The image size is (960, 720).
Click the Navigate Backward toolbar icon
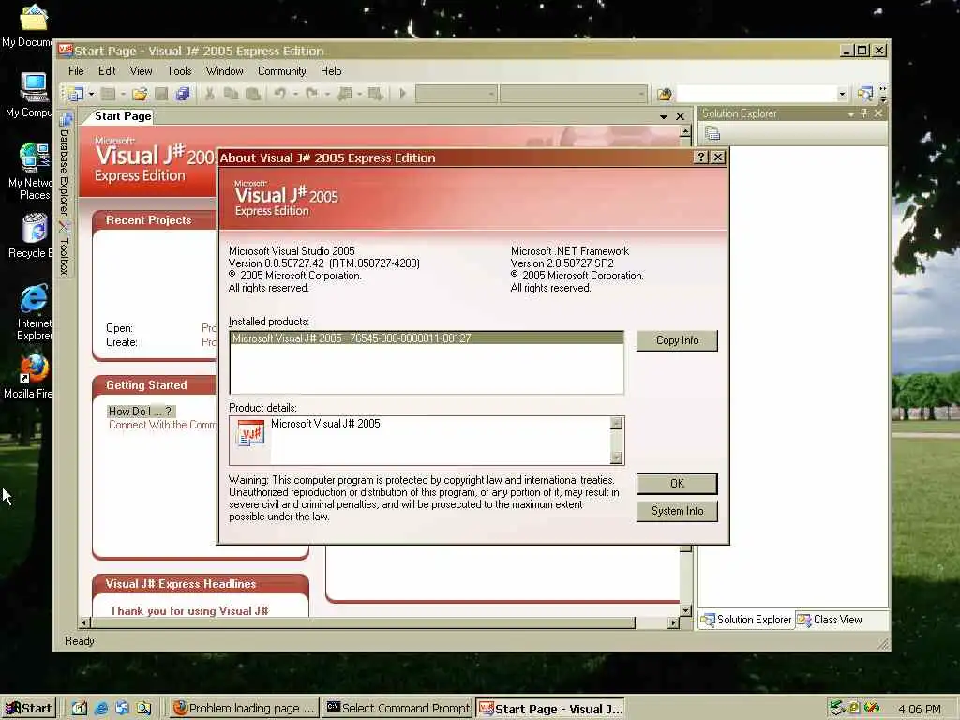[345, 94]
